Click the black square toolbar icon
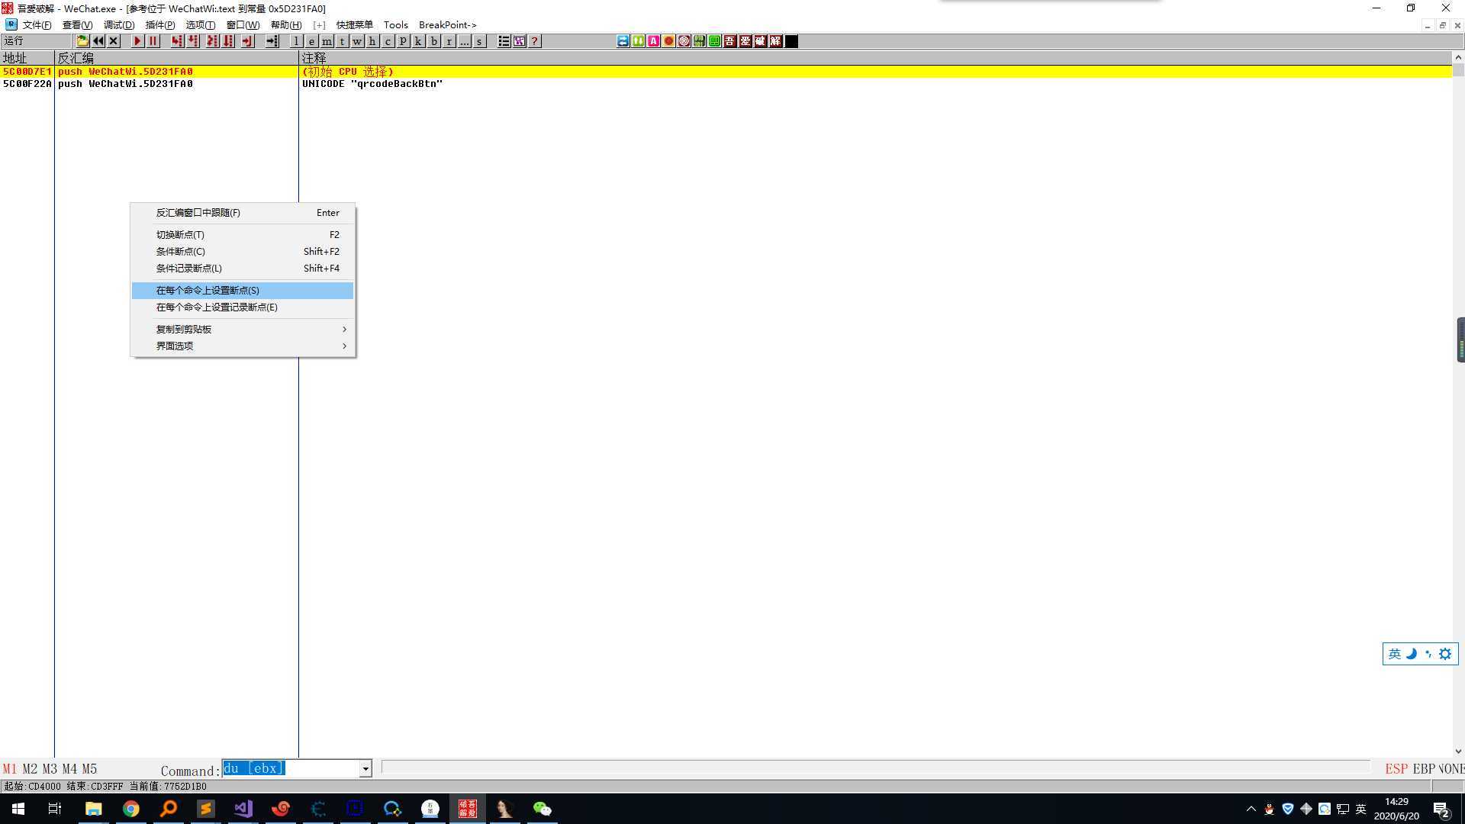The height and width of the screenshot is (824, 1465). tap(791, 41)
